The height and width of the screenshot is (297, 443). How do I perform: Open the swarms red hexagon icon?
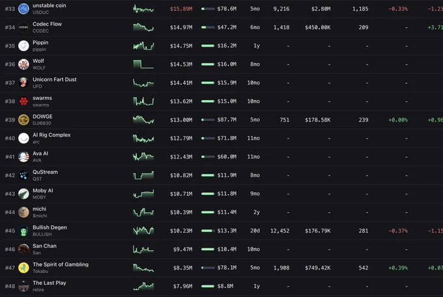tap(23, 101)
